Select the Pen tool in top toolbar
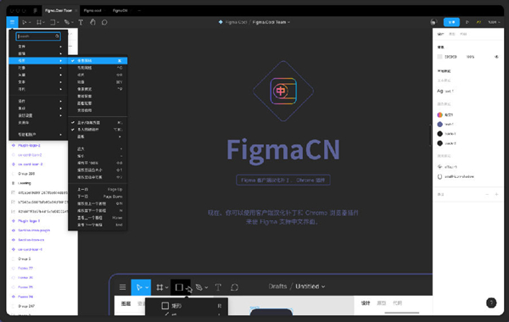The image size is (509, 322). [66, 22]
